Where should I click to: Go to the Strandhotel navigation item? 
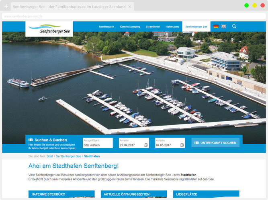153,26
